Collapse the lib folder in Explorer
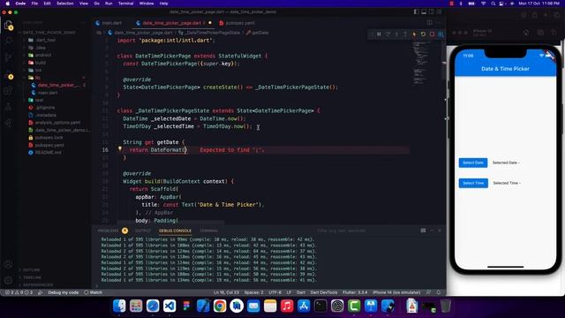Image resolution: width=565 pixels, height=318 pixels. tap(37, 78)
